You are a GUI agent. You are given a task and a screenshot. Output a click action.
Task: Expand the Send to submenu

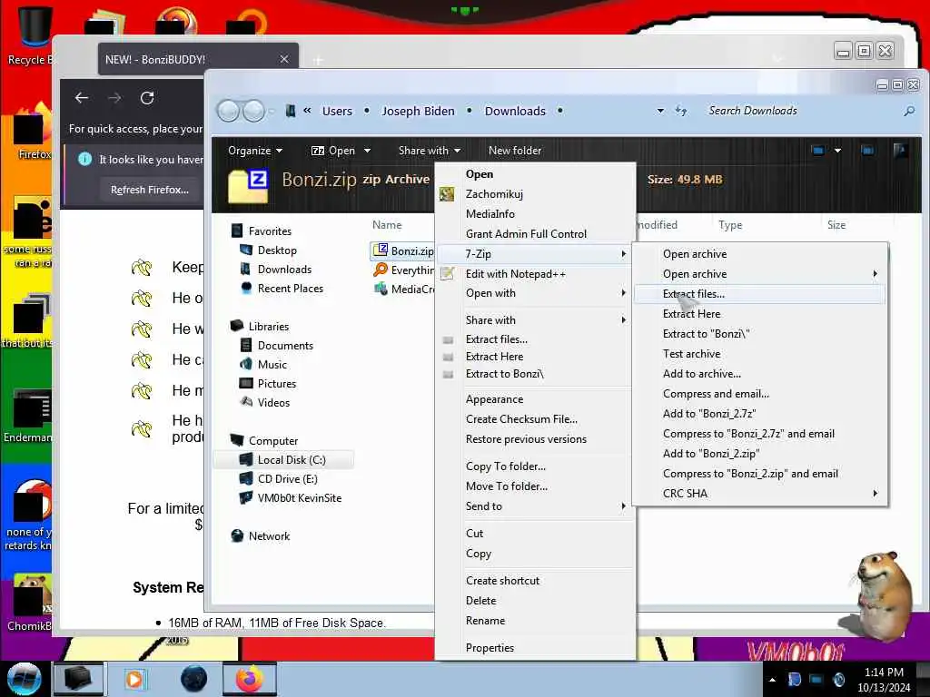pos(534,506)
